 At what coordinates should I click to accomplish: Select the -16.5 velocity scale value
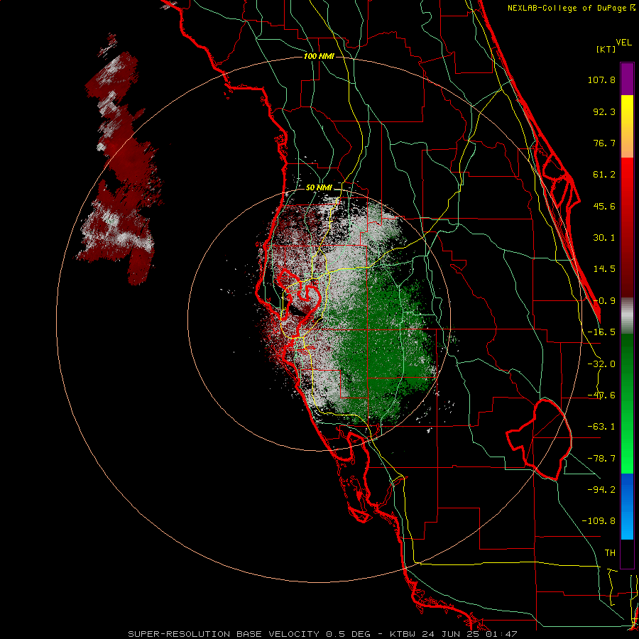601,332
